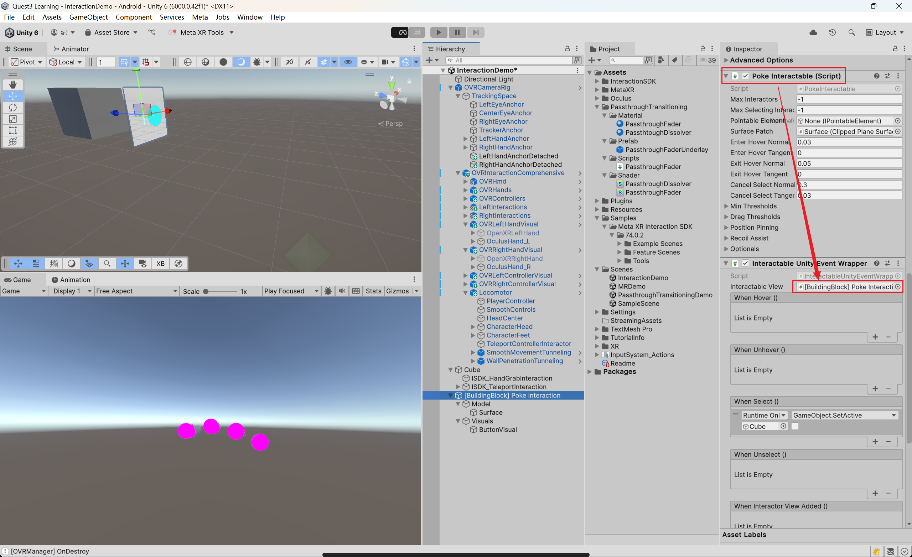The image size is (912, 557).
Task: Select the Move tool in Scene
Action: [x=12, y=96]
